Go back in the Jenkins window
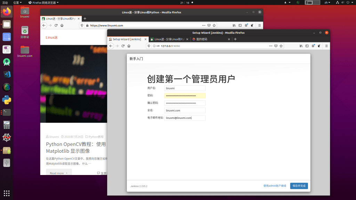356x200 pixels. point(111,46)
